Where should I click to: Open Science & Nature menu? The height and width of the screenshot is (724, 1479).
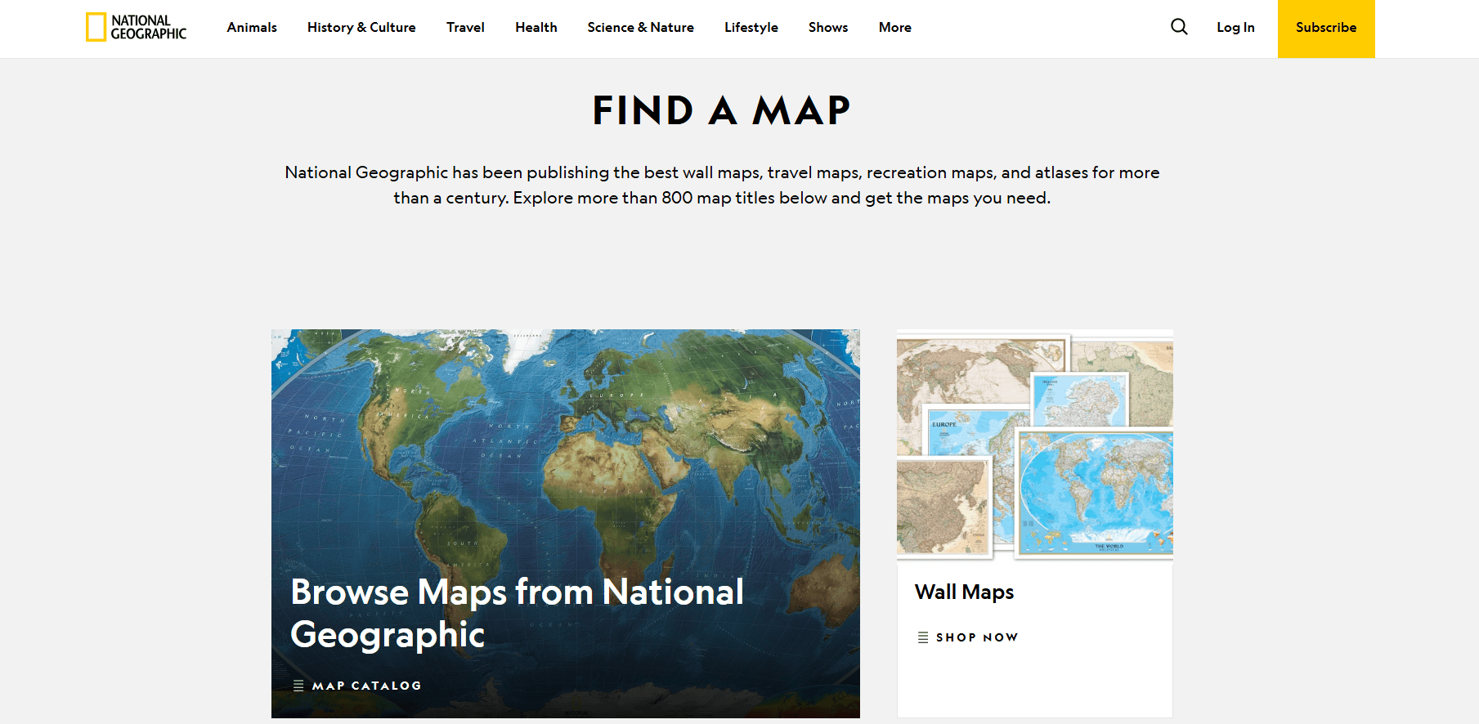coord(641,27)
